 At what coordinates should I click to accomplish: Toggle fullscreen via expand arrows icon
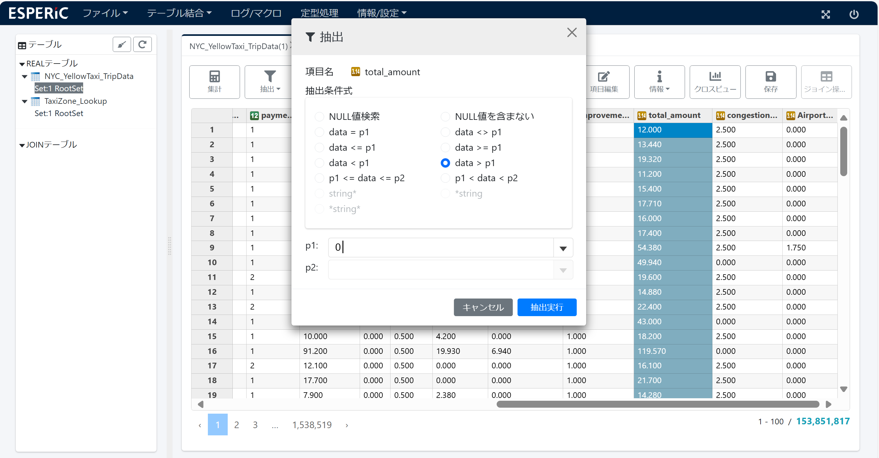click(825, 14)
